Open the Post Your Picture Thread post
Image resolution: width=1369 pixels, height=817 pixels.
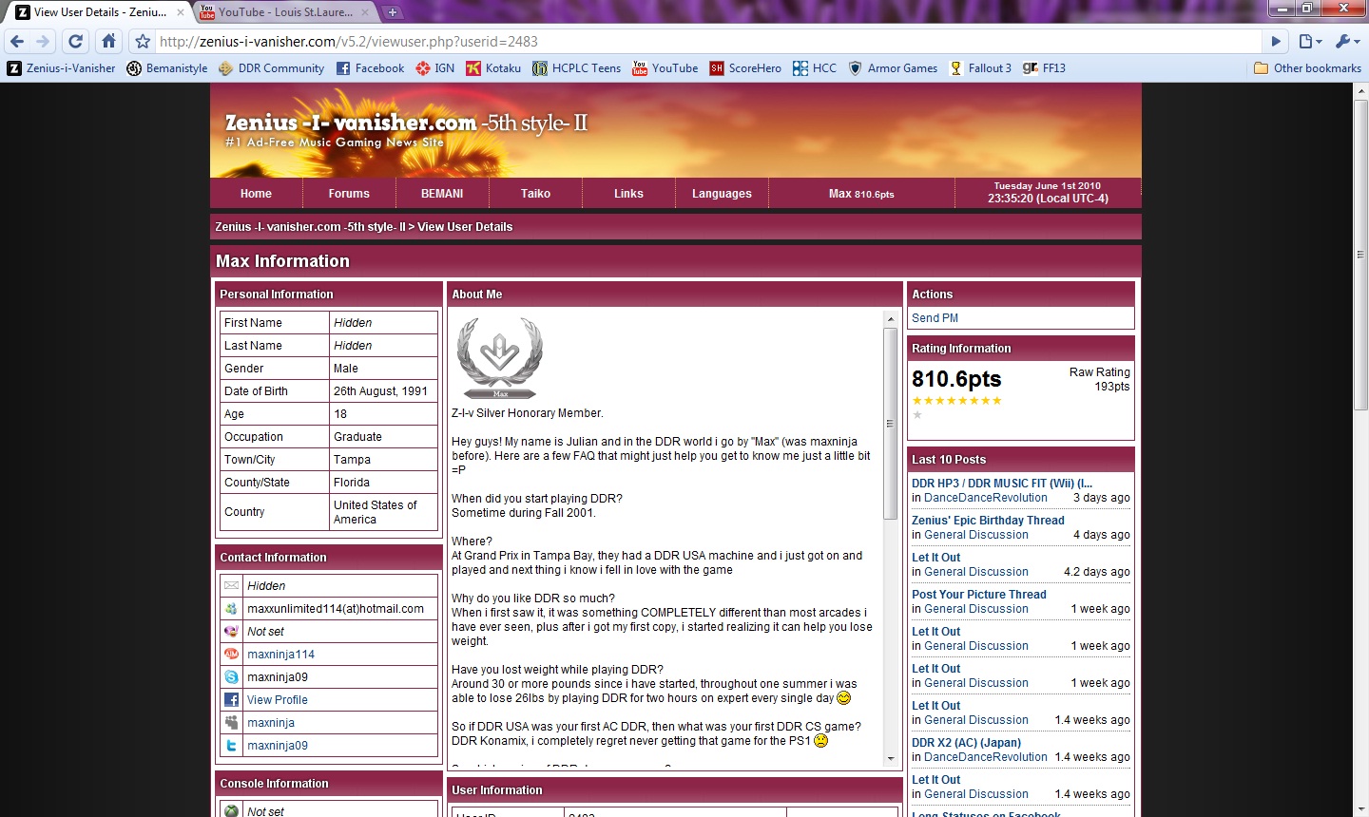979,595
